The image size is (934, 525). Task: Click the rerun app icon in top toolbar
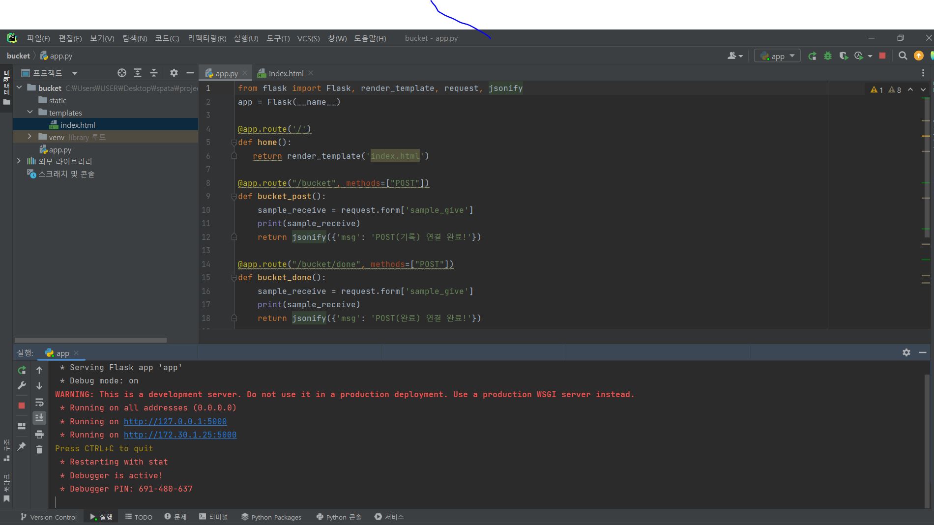click(x=812, y=56)
